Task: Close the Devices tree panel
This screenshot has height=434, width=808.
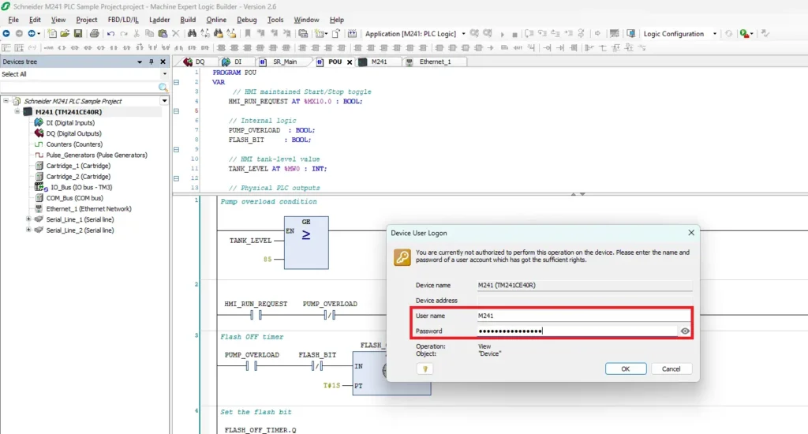Action: click(163, 62)
